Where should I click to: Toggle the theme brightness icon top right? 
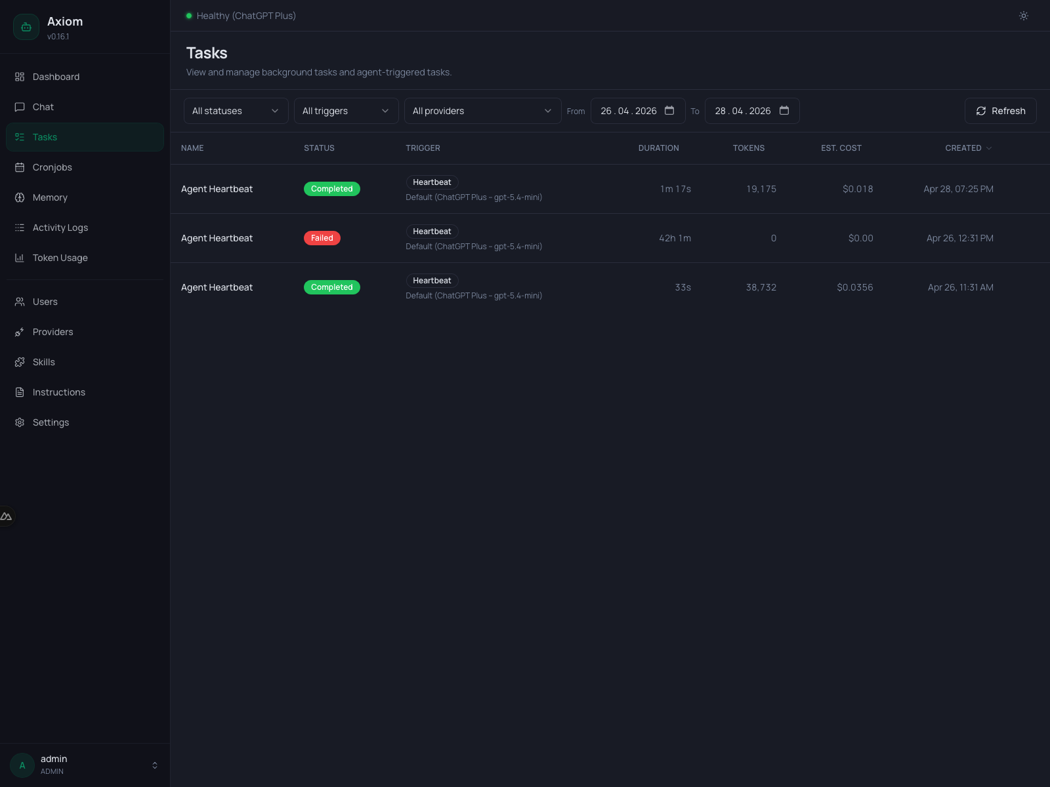coord(1023,16)
